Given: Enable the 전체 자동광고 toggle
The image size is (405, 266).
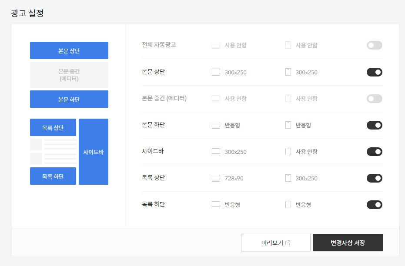Looking at the screenshot, I should coord(374,45).
